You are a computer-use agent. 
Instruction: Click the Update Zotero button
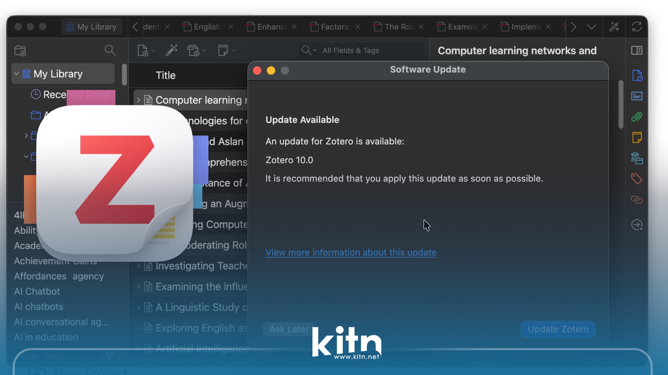tap(558, 329)
